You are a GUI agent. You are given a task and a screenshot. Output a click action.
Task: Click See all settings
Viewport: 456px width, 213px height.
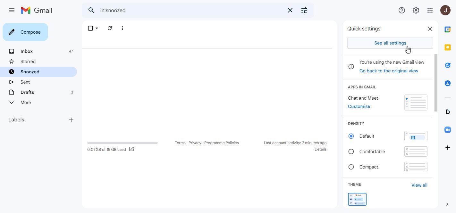tap(390, 43)
